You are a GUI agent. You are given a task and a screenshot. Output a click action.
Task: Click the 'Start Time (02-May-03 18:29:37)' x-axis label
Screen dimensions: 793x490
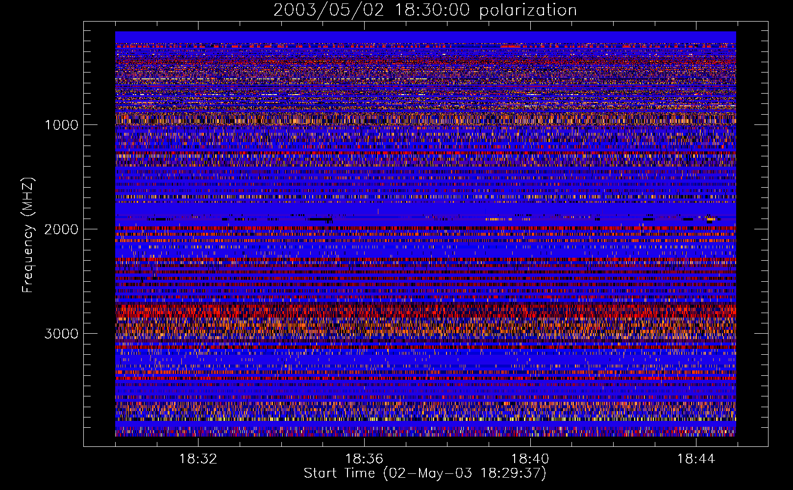425,473
